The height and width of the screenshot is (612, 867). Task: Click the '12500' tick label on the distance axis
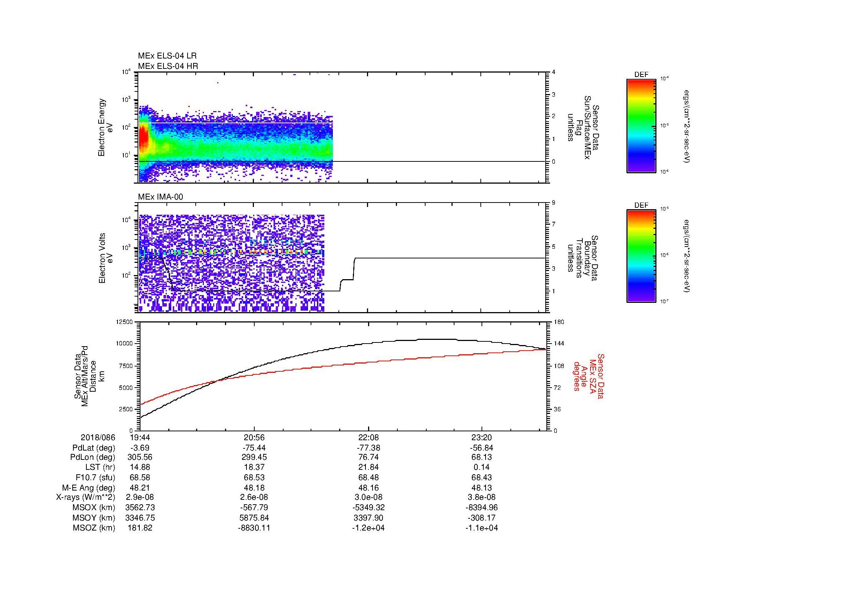coord(124,322)
